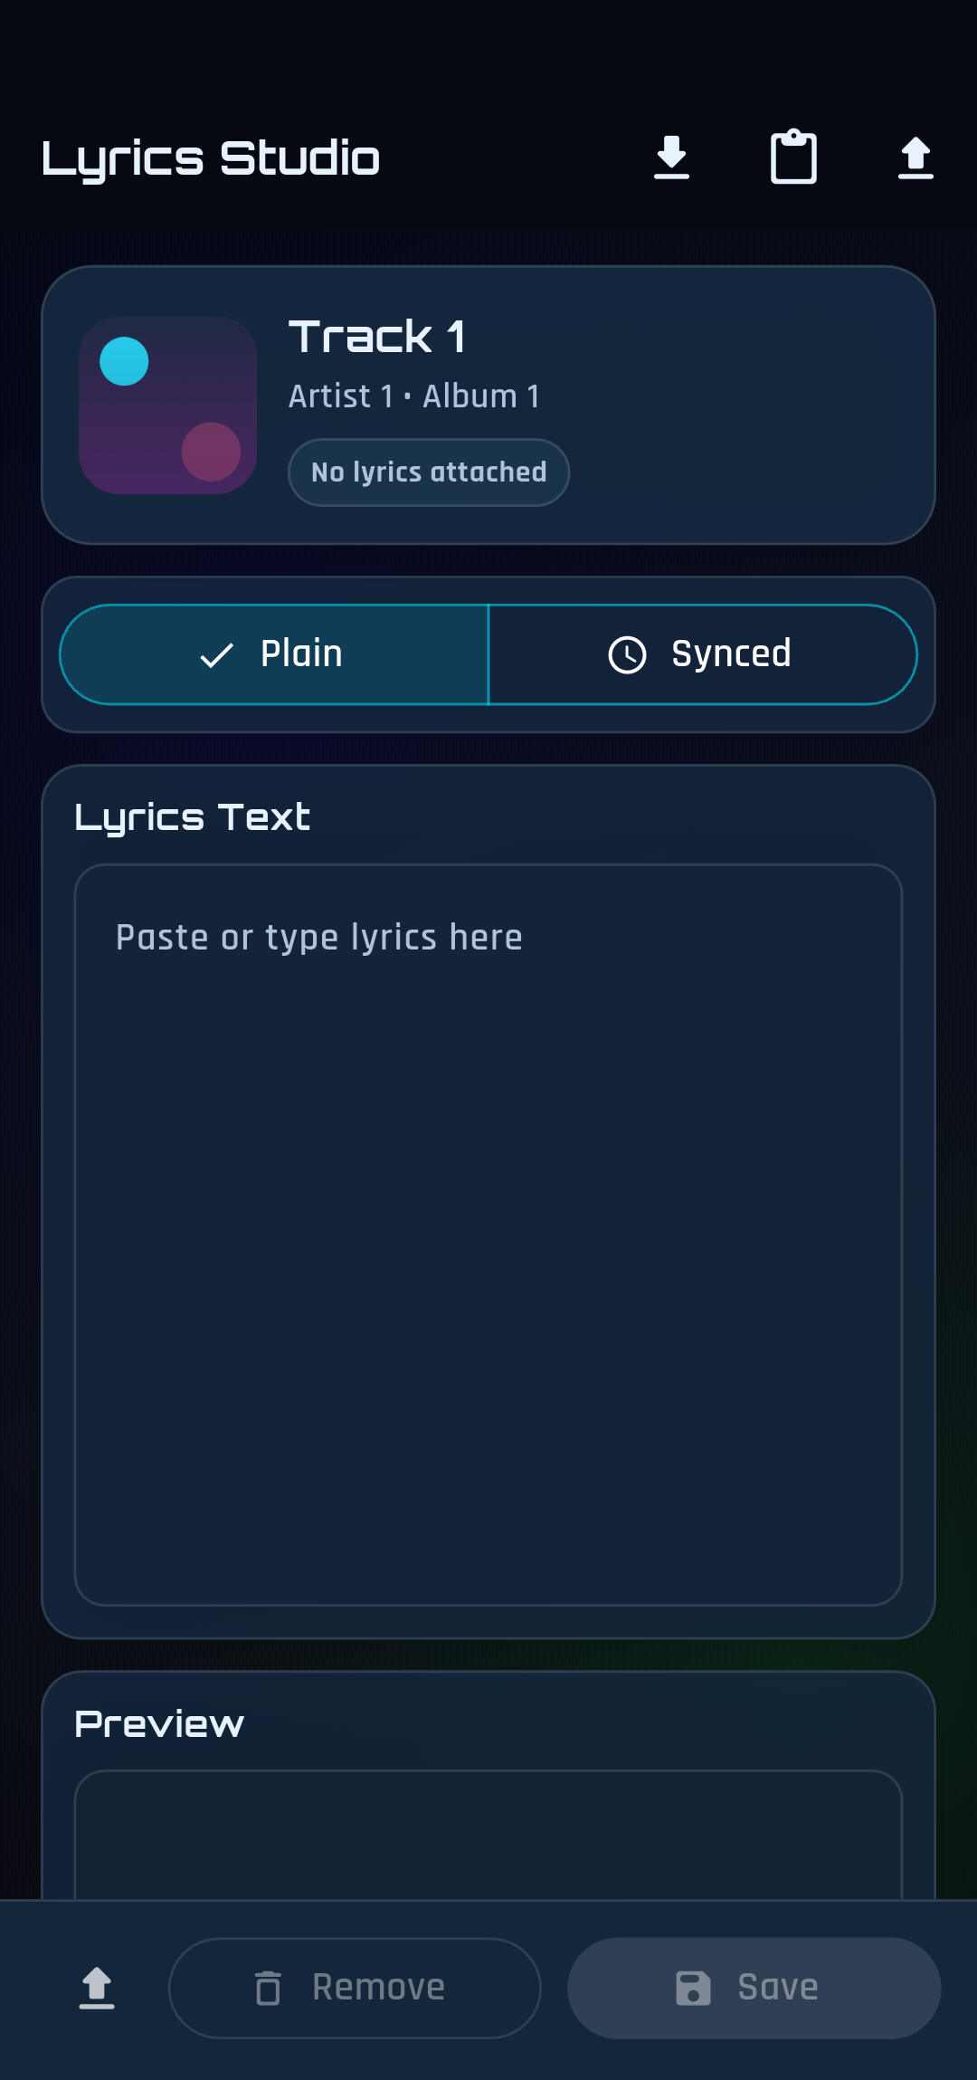Click the clock icon inside the Synced tab
The image size is (977, 2080).
pos(629,654)
